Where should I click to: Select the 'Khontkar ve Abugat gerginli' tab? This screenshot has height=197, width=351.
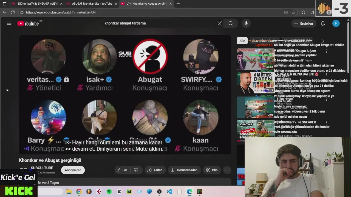pyautogui.click(x=147, y=4)
